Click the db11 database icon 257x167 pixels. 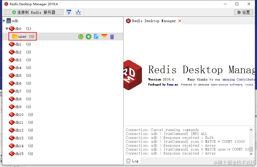tap(12, 122)
